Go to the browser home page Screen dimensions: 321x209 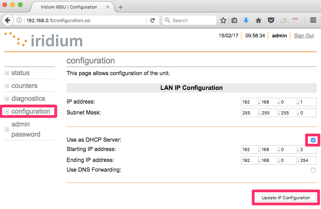[x=259, y=20]
